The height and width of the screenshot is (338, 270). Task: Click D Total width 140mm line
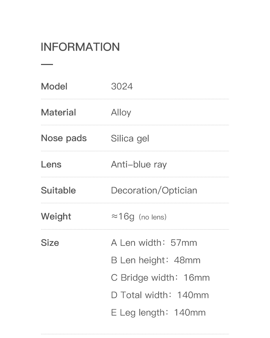click(160, 295)
